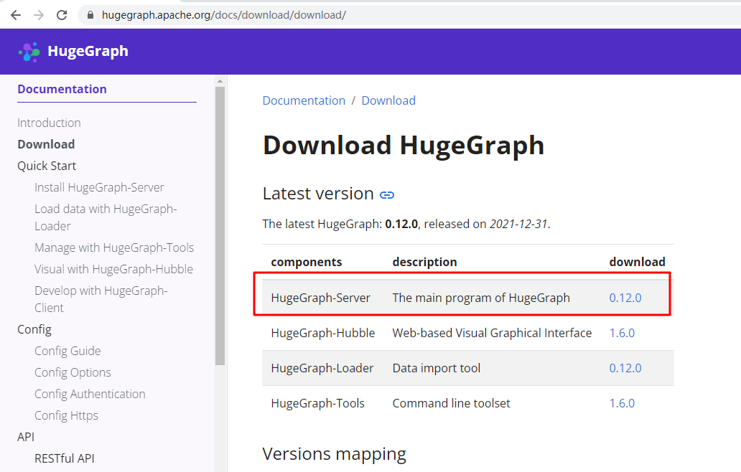
Task: Open Quick Start section in sidebar
Action: click(x=47, y=166)
